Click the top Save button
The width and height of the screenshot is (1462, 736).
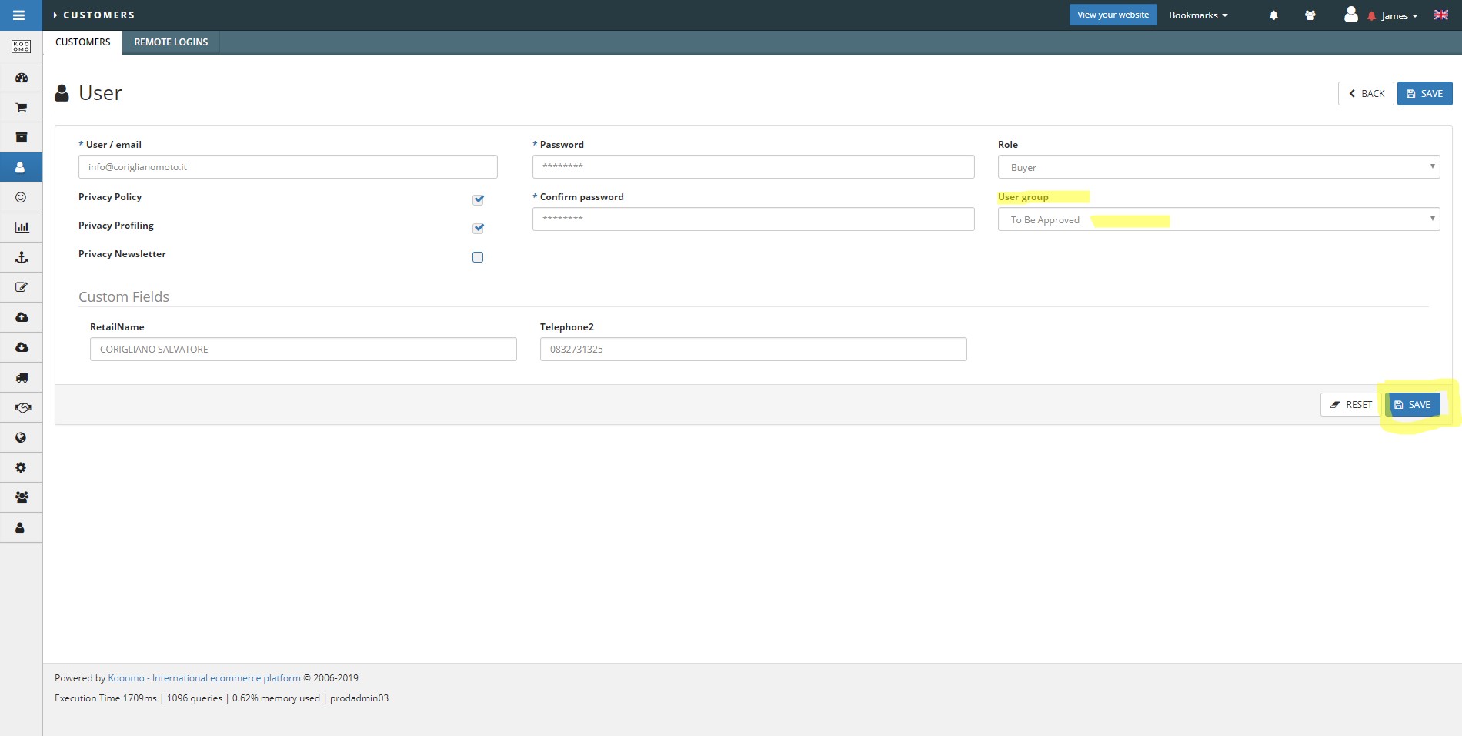tap(1424, 93)
